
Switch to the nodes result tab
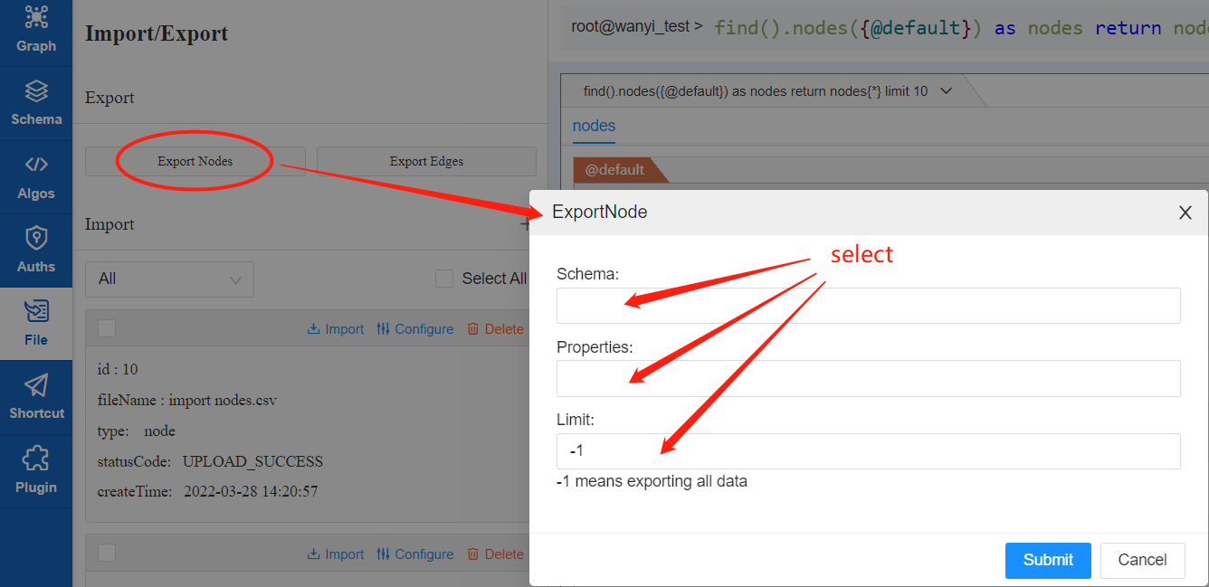(x=594, y=126)
